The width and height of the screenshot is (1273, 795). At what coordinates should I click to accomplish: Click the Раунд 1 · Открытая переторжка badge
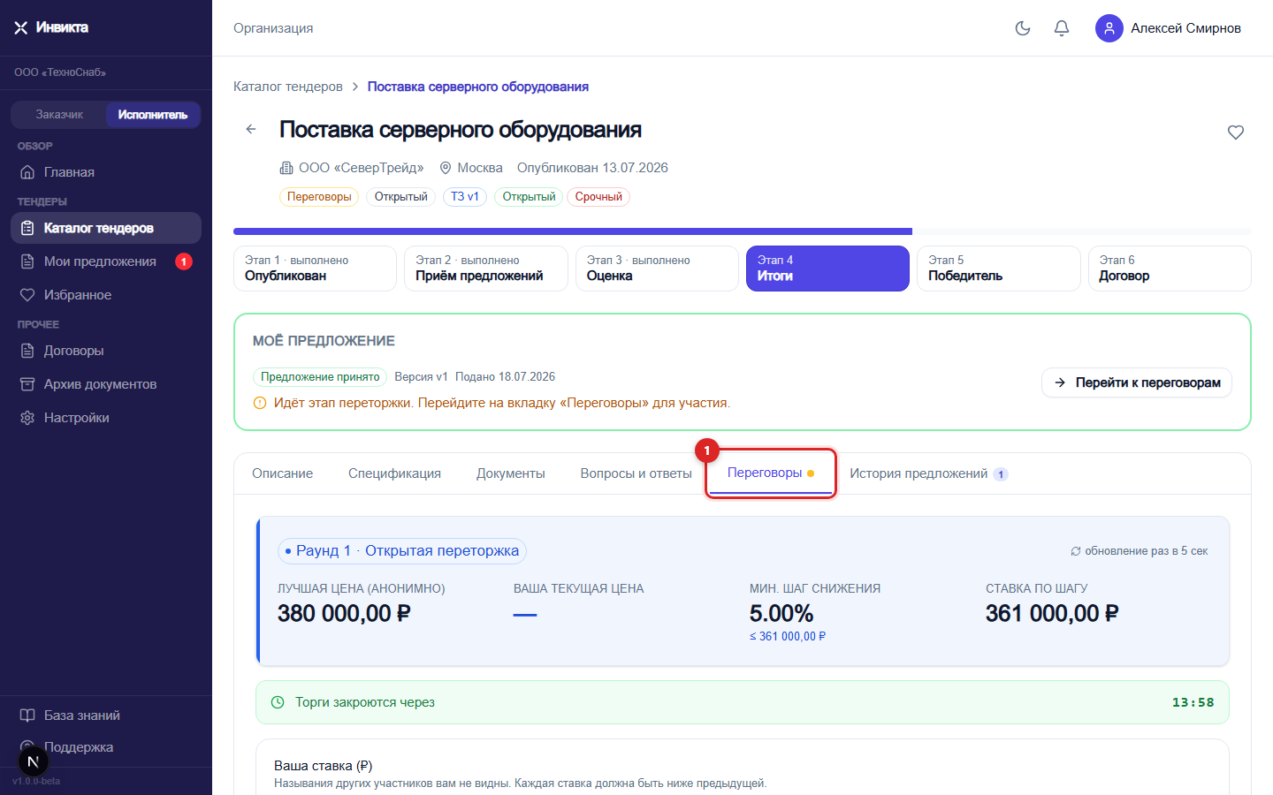coord(402,551)
